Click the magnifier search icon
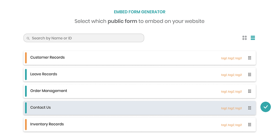277x140 pixels. coord(28,38)
